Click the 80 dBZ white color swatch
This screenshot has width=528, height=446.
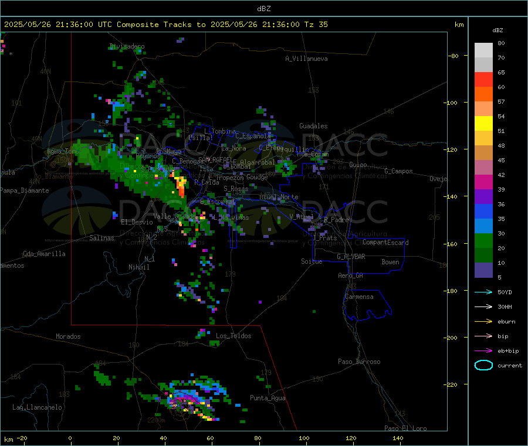(x=483, y=50)
